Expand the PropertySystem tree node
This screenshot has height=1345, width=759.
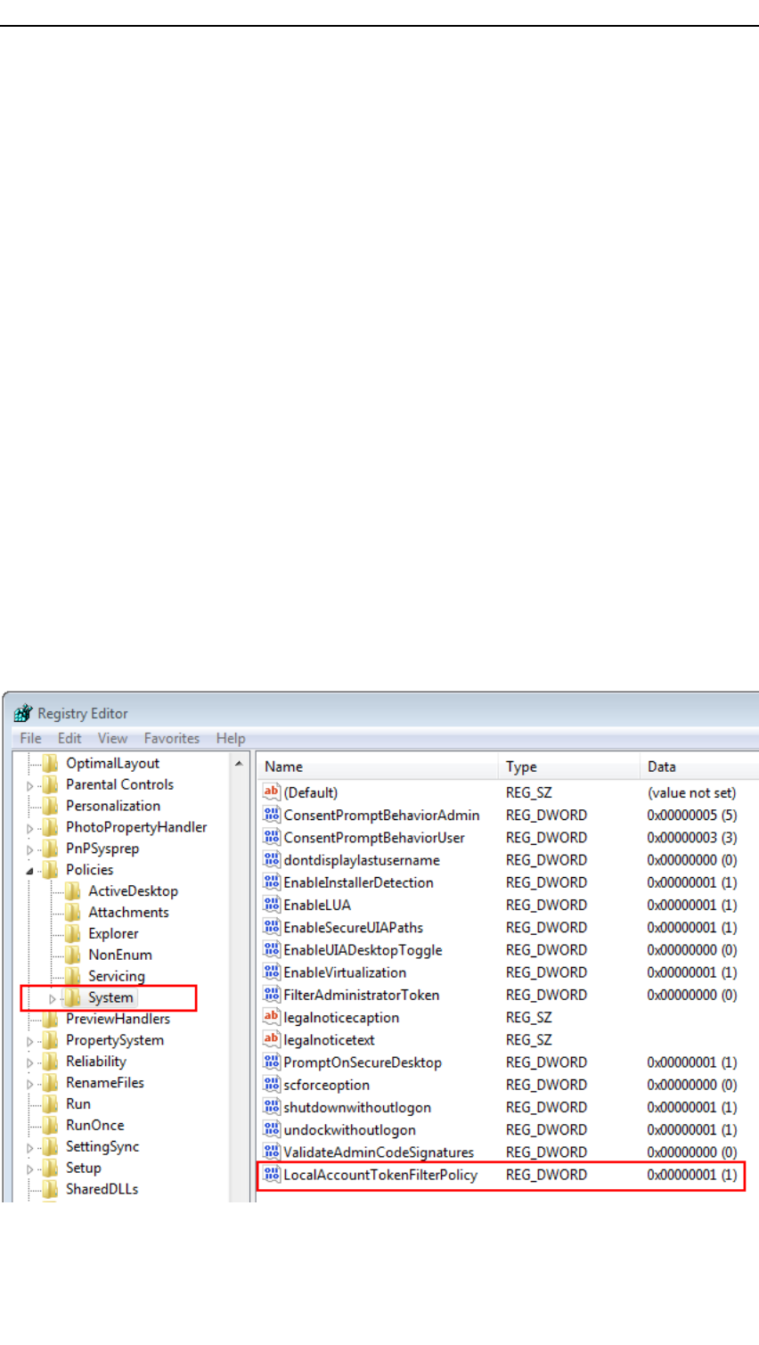click(30, 1041)
